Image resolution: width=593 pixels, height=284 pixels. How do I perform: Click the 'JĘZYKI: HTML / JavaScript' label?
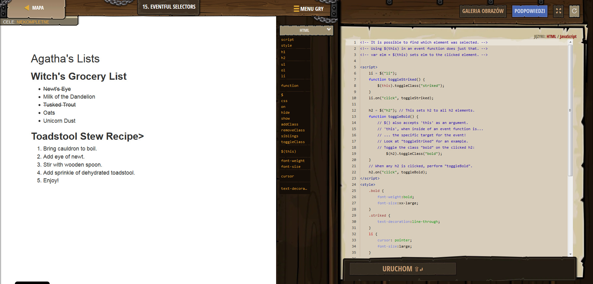point(555,36)
